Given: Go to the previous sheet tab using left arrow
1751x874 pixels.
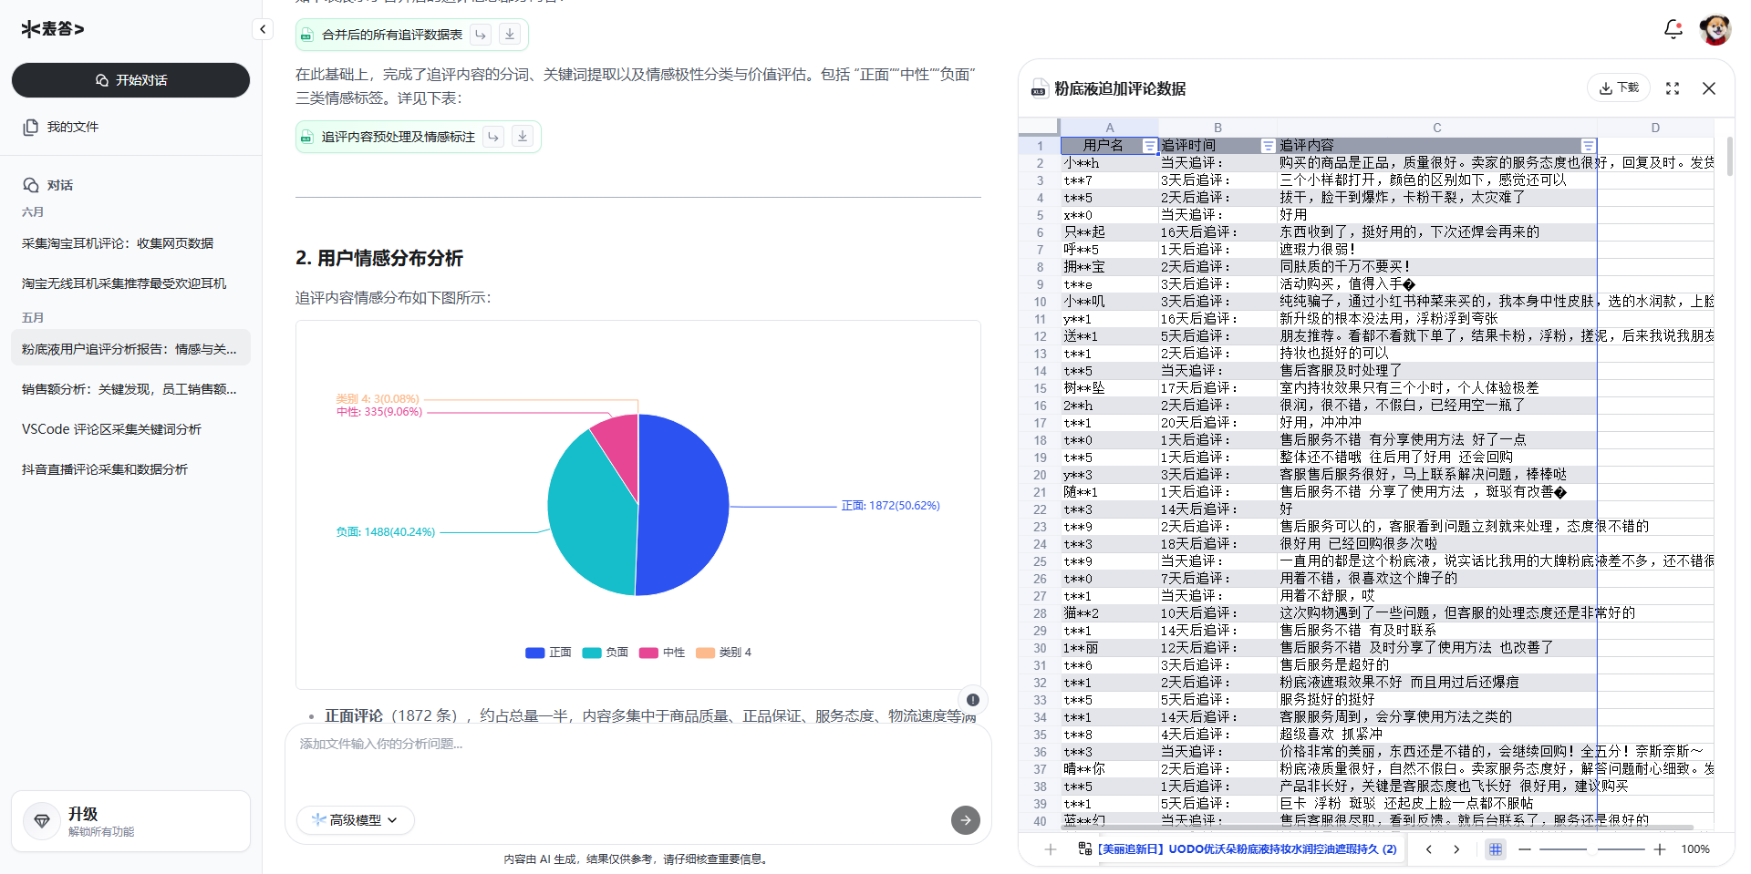Looking at the screenshot, I should tap(1429, 849).
